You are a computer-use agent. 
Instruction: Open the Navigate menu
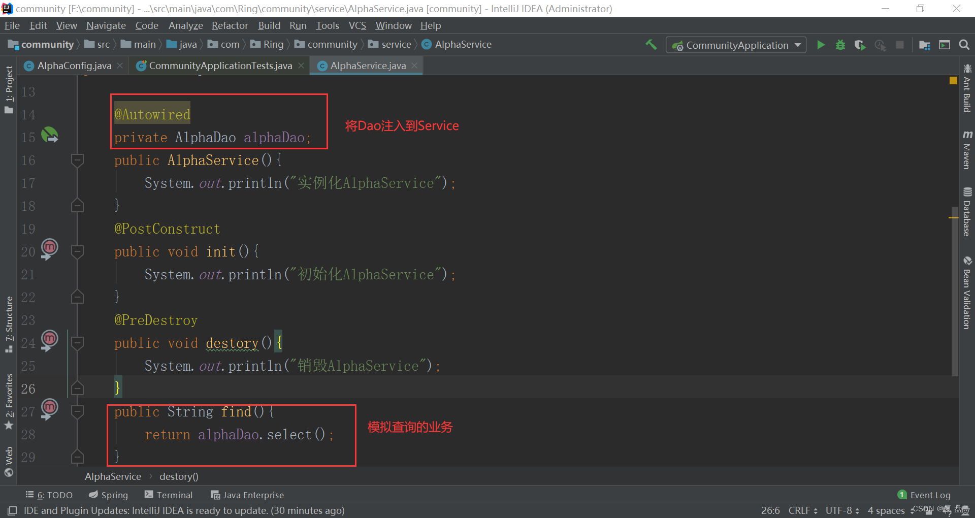coord(106,25)
